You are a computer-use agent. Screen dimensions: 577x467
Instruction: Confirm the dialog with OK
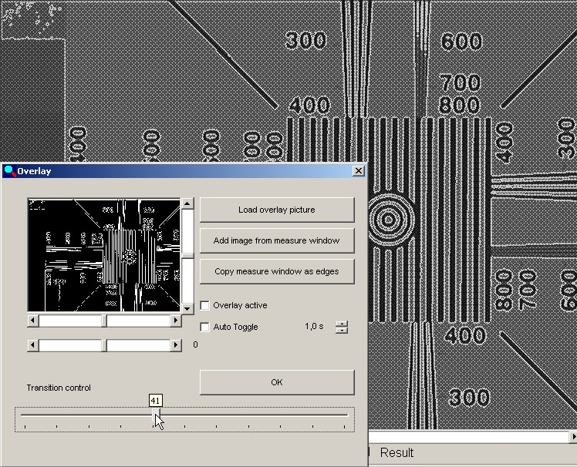(x=276, y=382)
